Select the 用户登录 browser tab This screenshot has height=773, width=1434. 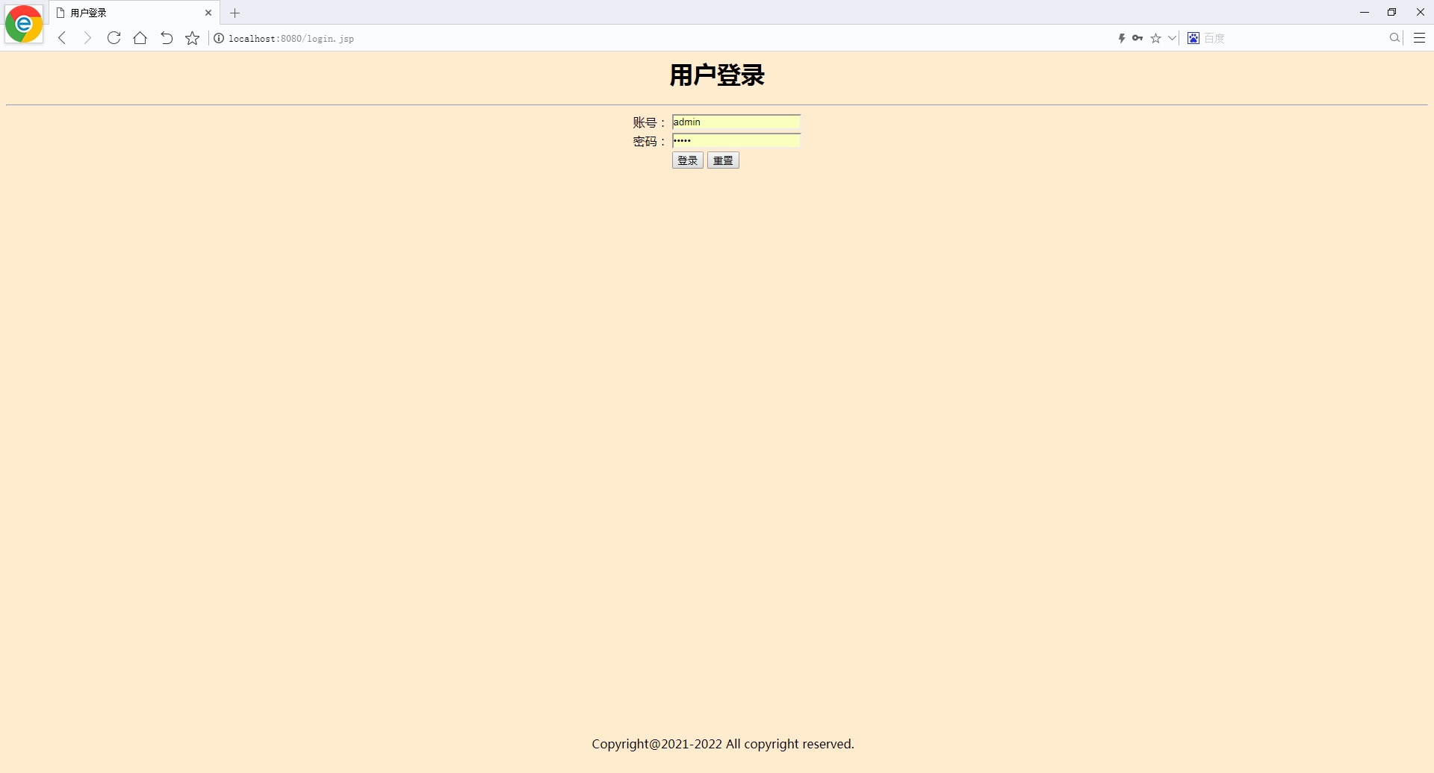[134, 13]
